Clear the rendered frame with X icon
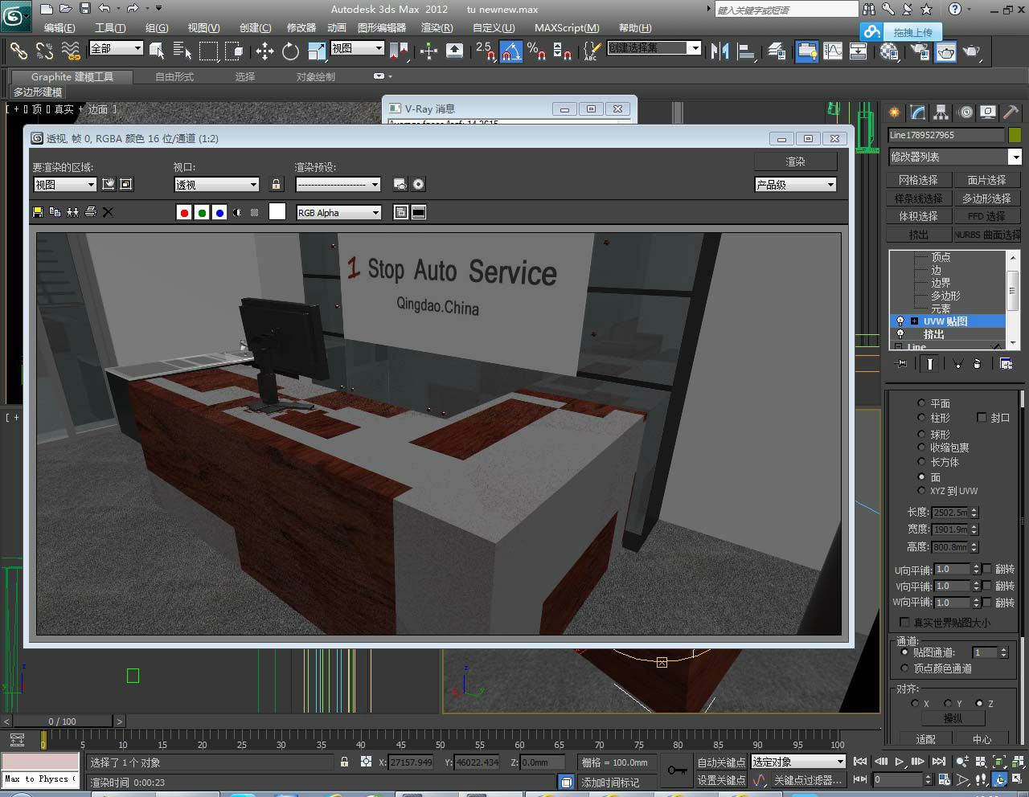 pyautogui.click(x=109, y=212)
